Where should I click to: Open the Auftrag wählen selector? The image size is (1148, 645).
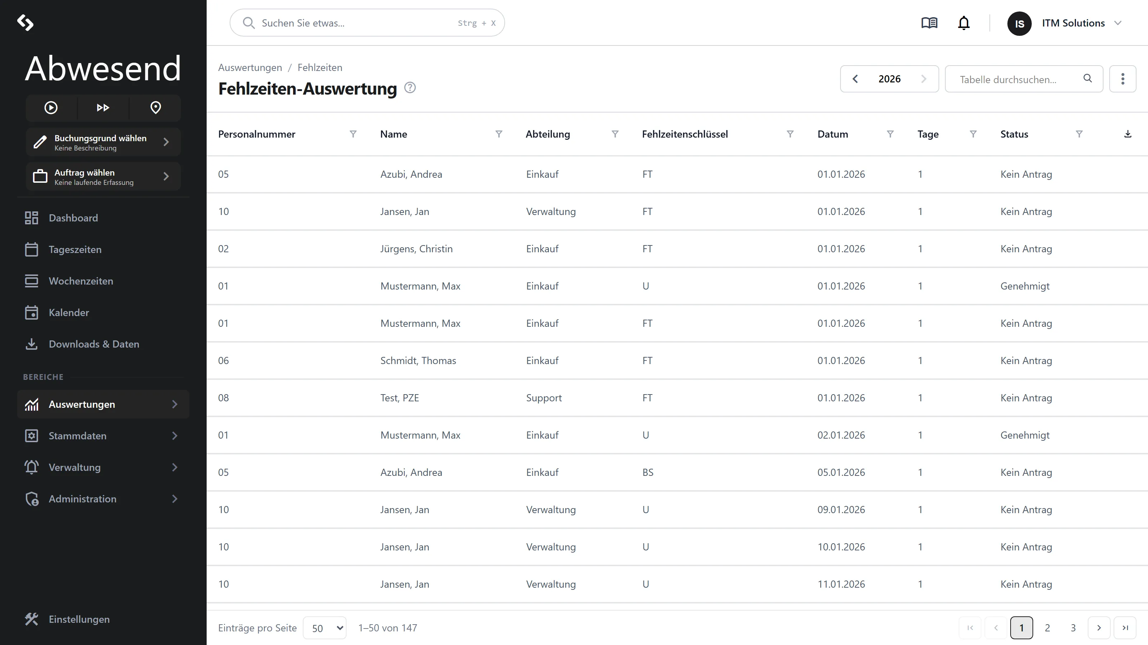(x=103, y=177)
